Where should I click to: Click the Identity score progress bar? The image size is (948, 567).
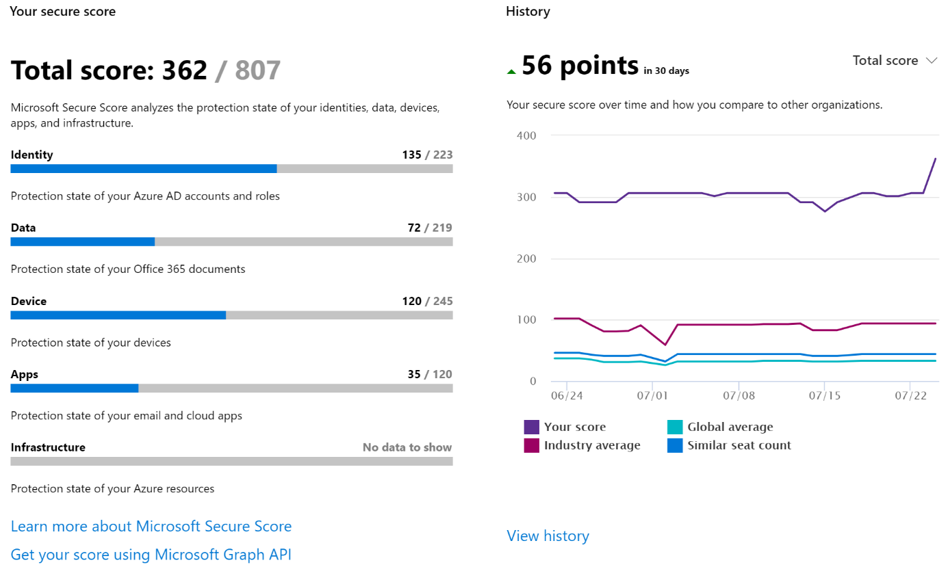pos(231,168)
